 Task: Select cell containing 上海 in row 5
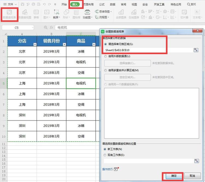click(x=22, y=83)
